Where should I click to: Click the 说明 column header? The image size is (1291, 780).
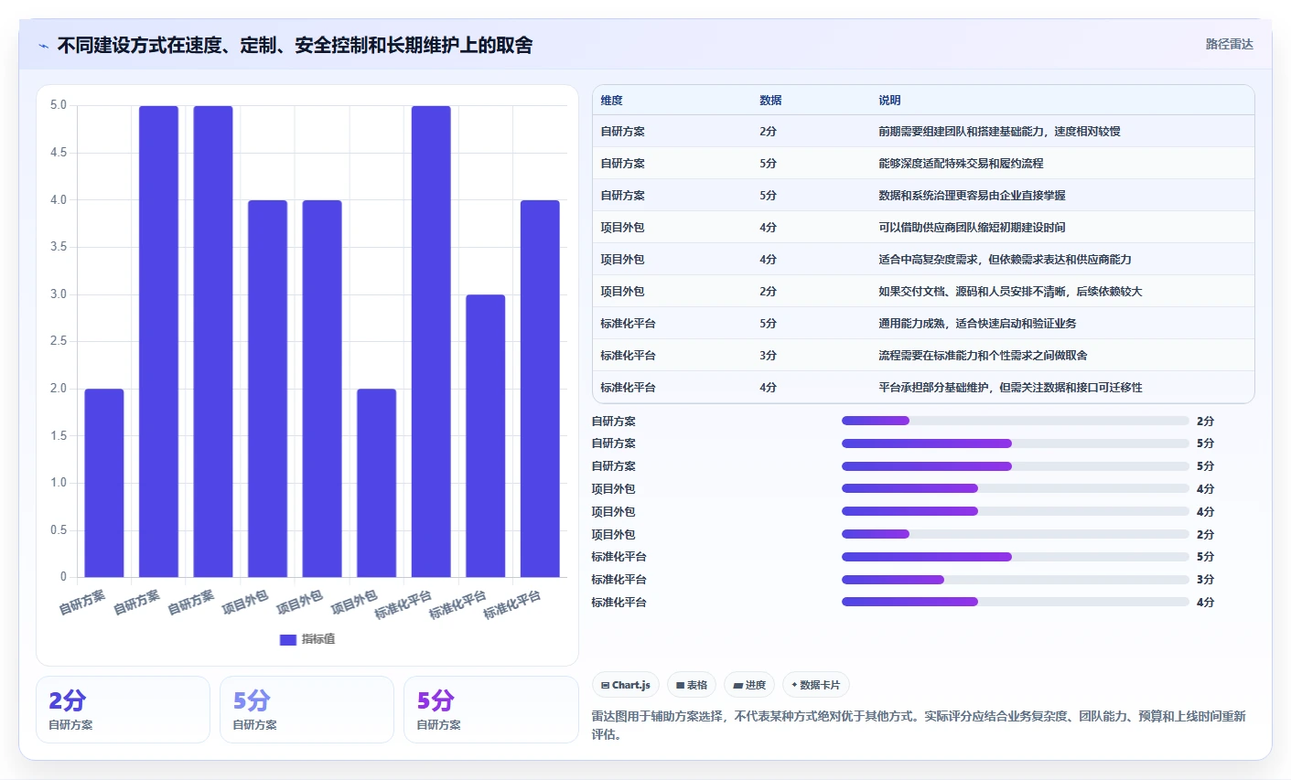click(x=889, y=101)
